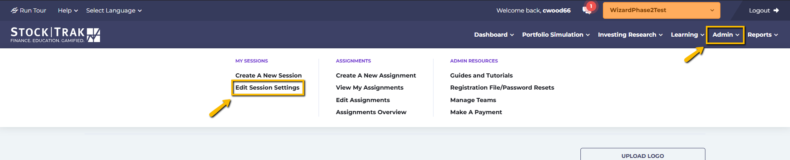The image size is (790, 160).
Task: Open Registration File/Password Resets
Action: coord(502,87)
